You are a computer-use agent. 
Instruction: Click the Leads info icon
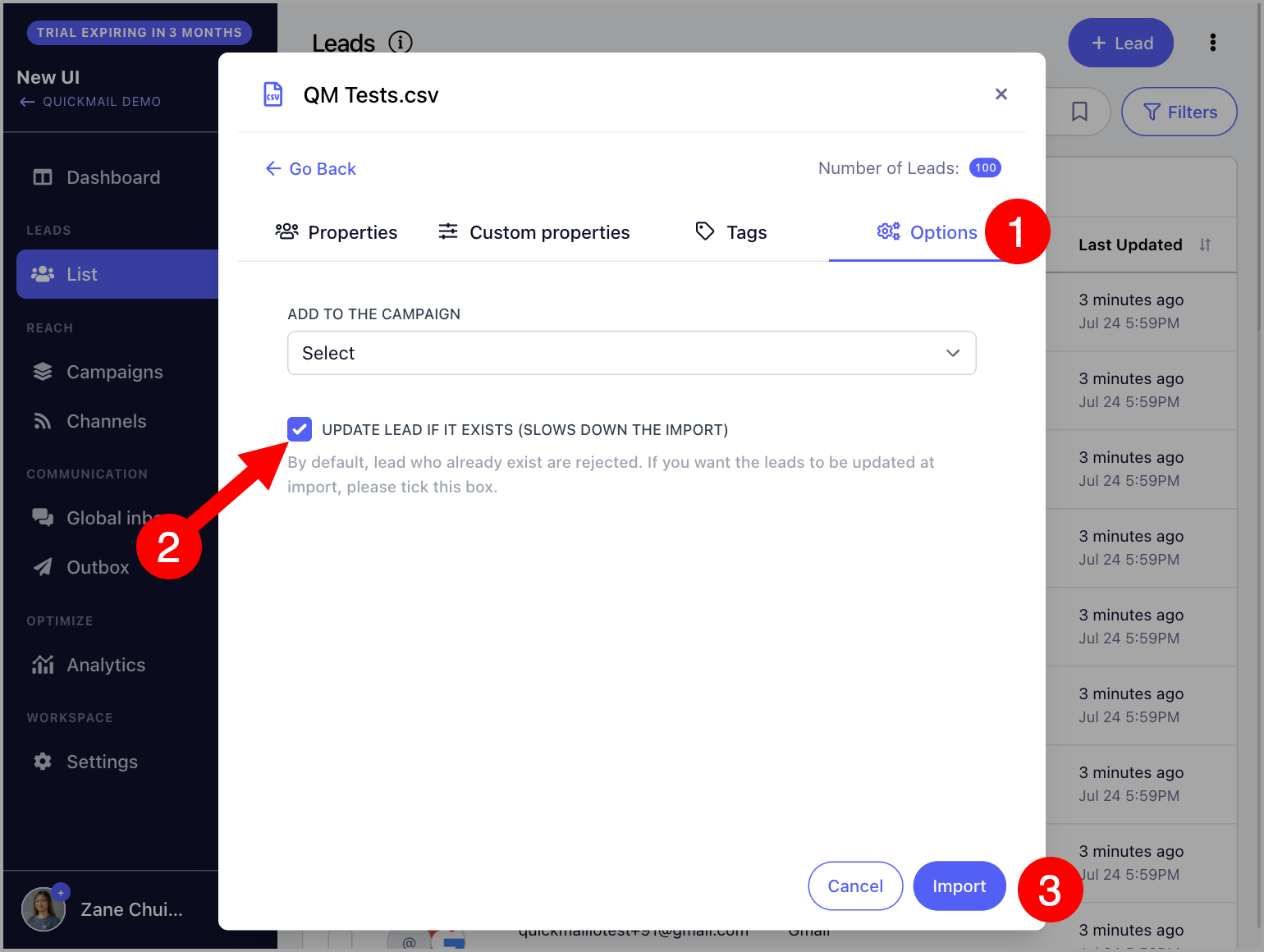pos(401,42)
